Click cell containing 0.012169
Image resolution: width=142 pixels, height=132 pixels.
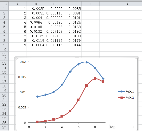click(x=54, y=36)
